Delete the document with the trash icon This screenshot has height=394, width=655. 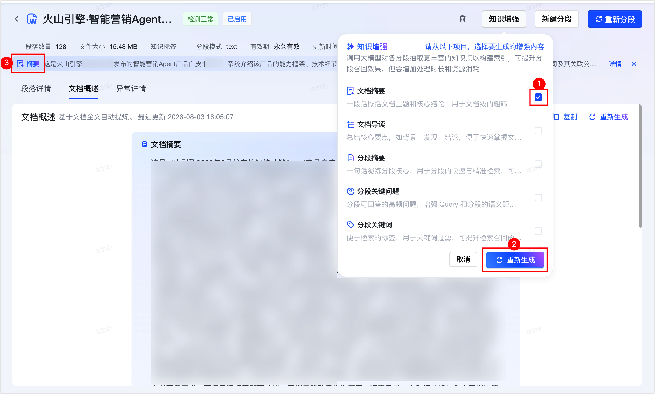pyautogui.click(x=462, y=19)
